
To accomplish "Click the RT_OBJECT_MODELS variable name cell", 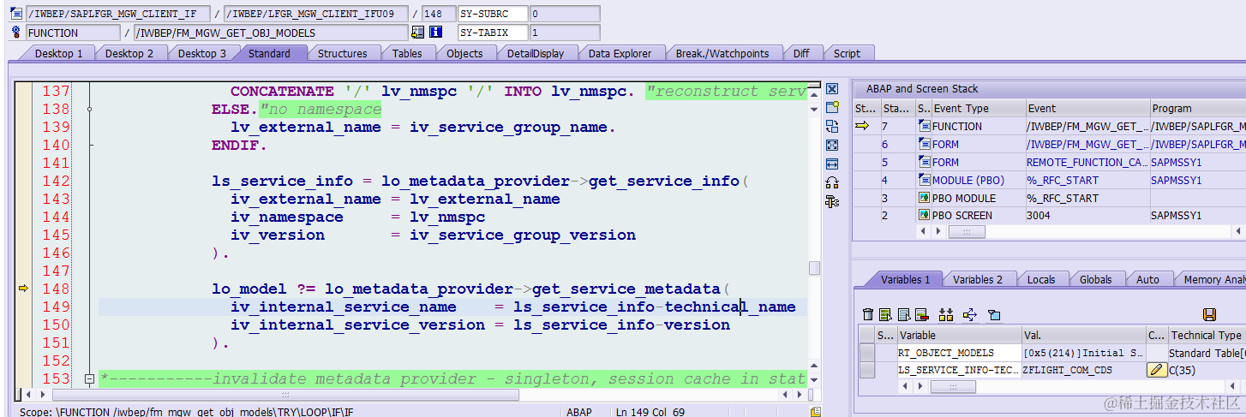I will 958,353.
